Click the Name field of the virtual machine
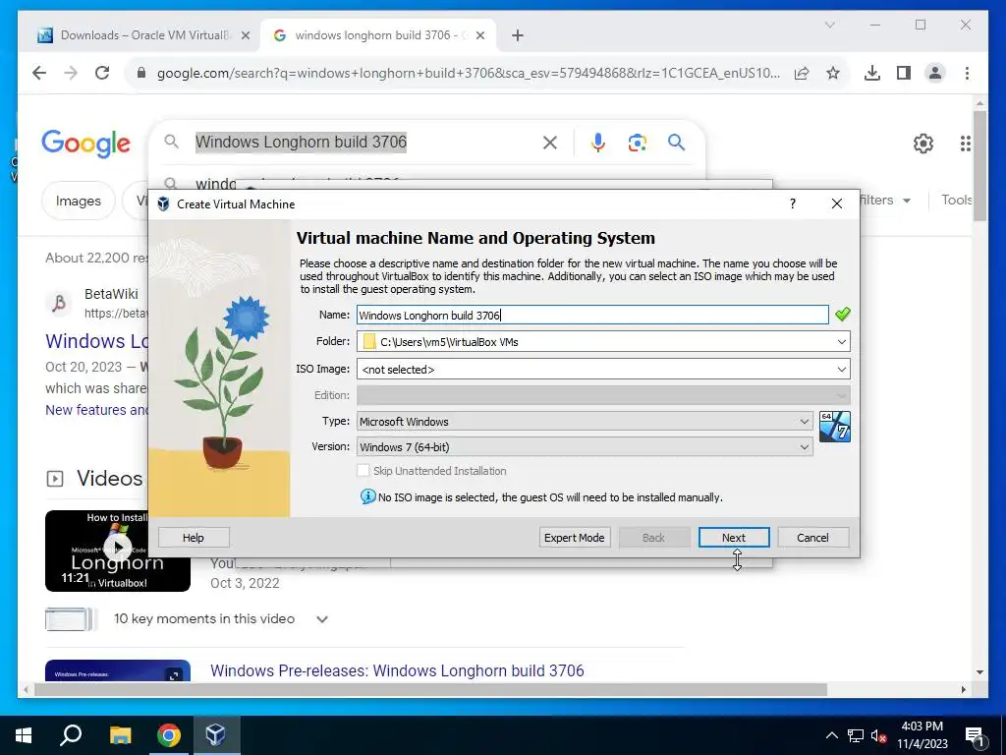 (x=592, y=315)
